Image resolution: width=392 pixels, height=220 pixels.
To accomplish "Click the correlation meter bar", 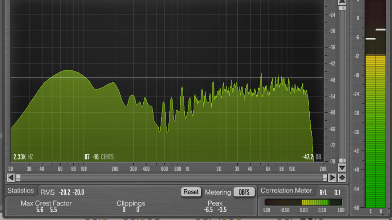I will coord(303,202).
